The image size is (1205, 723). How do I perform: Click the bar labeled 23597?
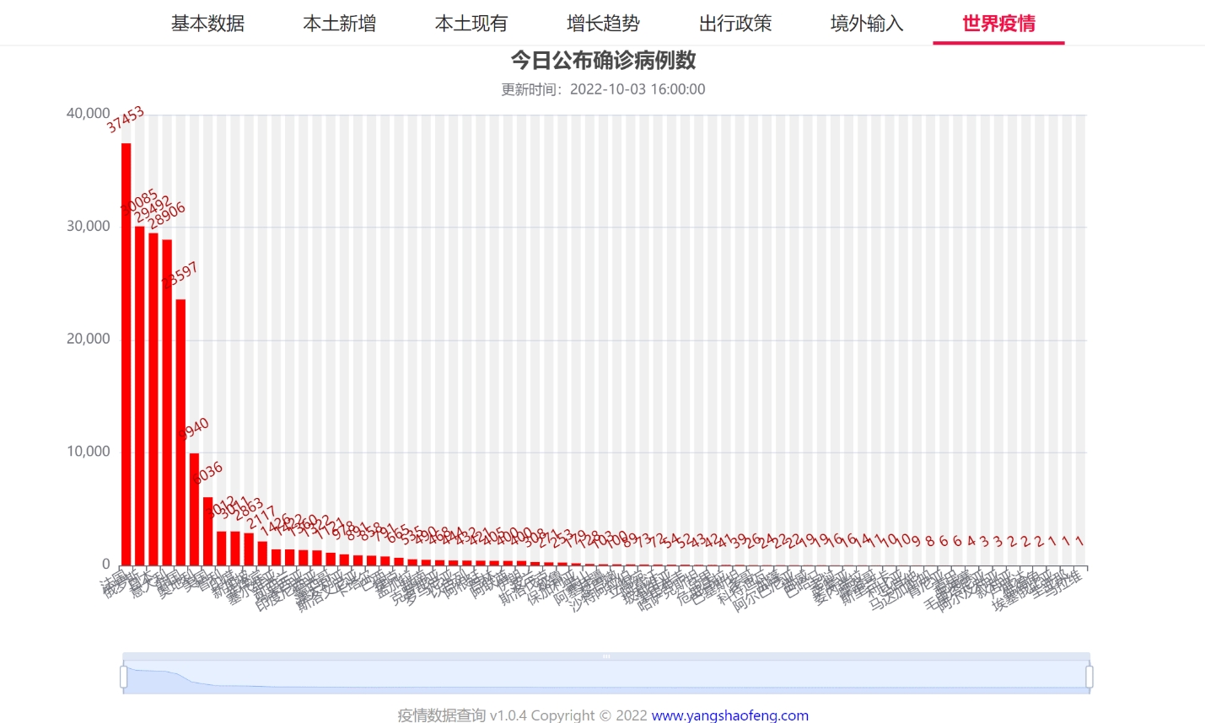click(180, 432)
